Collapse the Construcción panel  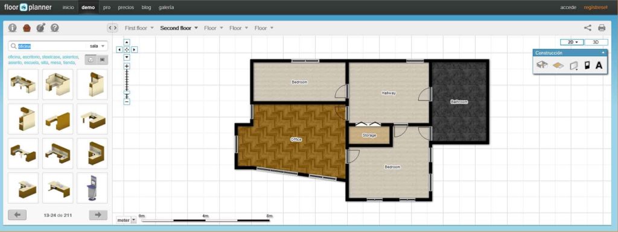pos(603,52)
